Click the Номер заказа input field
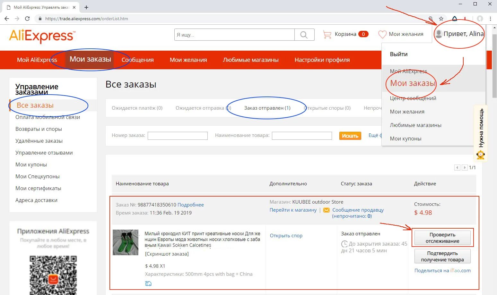The image size is (497, 295). 178,136
